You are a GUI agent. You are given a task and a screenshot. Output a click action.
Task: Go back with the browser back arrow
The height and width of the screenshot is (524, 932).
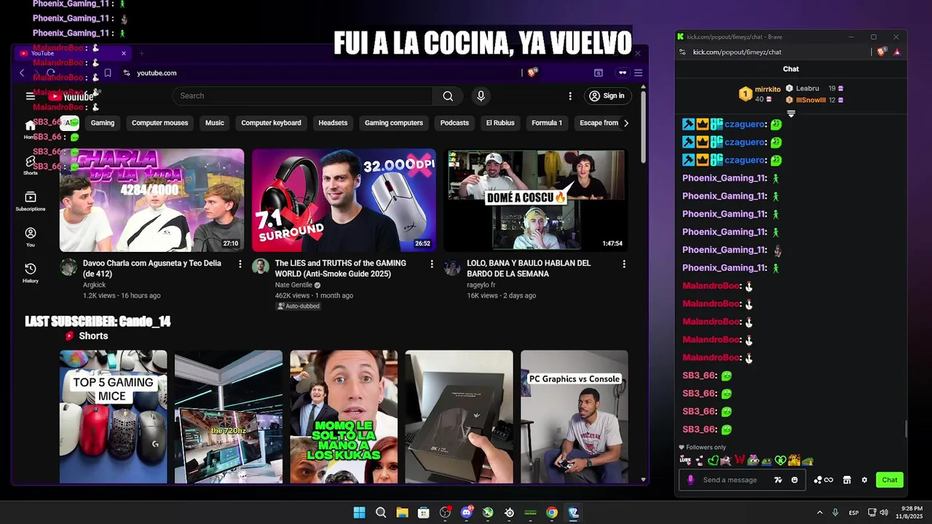[x=22, y=73]
